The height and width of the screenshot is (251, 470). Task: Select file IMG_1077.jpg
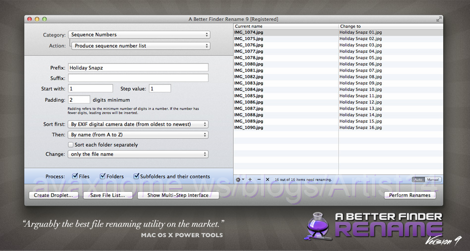pos(249,51)
